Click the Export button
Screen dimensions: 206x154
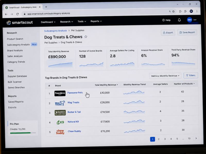pos(168,33)
